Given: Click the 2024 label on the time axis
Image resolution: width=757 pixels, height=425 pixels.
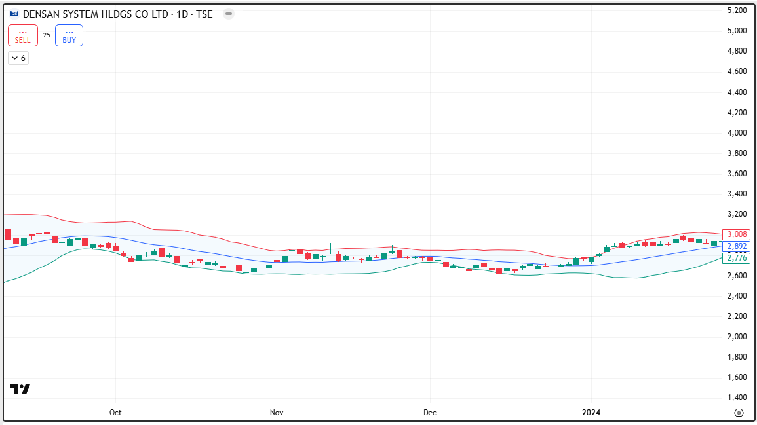Looking at the screenshot, I should coord(591,413).
